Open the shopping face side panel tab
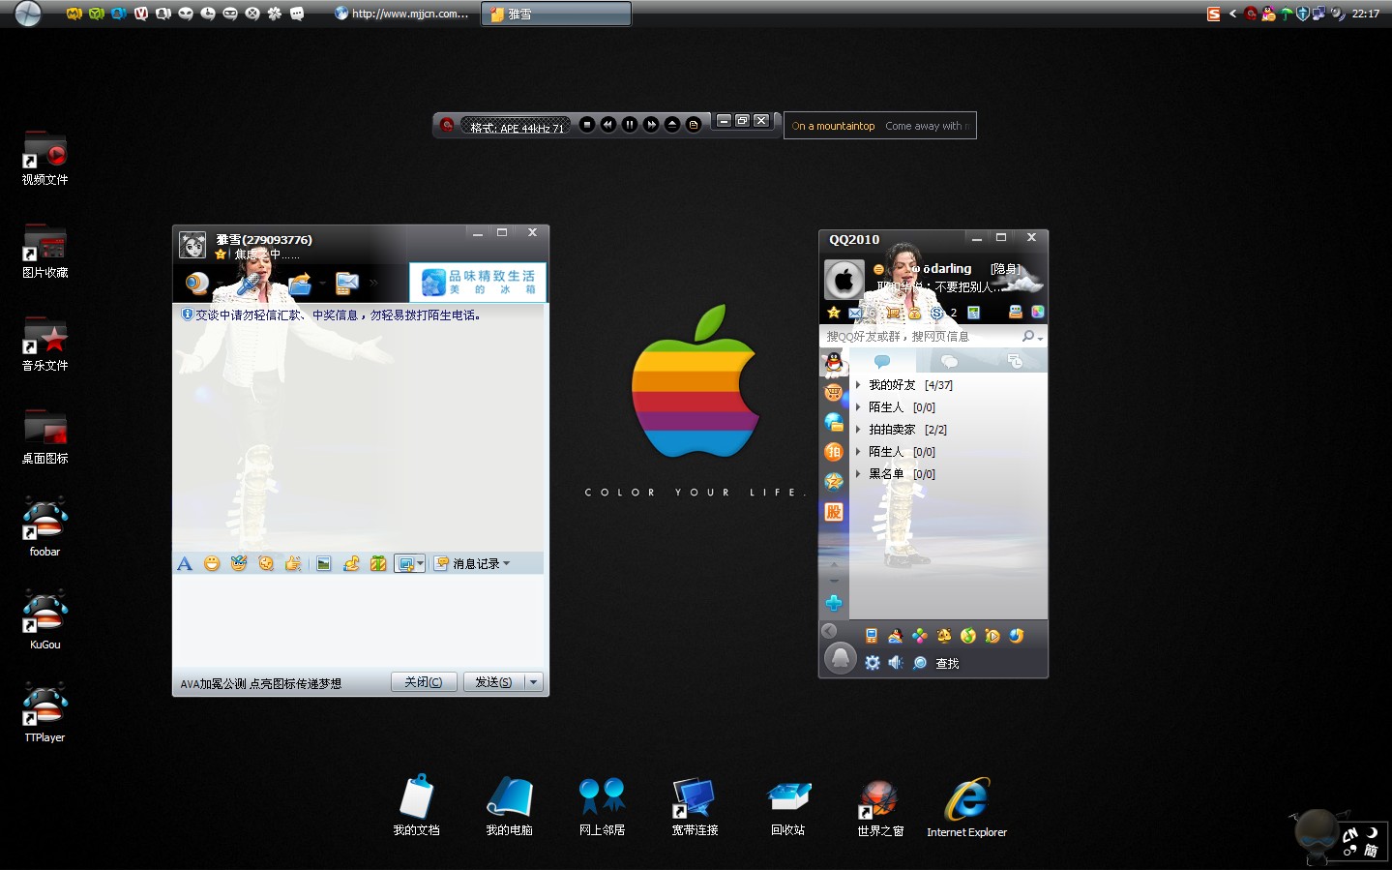1392x870 pixels. [834, 393]
